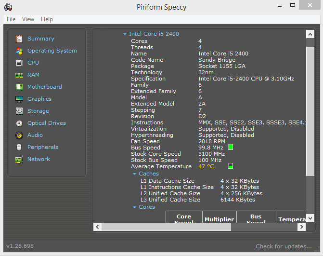Click the Revision D2 value
The height and width of the screenshot is (256, 323).
click(x=202, y=116)
